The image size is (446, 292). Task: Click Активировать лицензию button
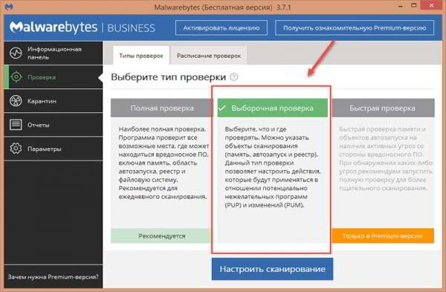point(222,27)
